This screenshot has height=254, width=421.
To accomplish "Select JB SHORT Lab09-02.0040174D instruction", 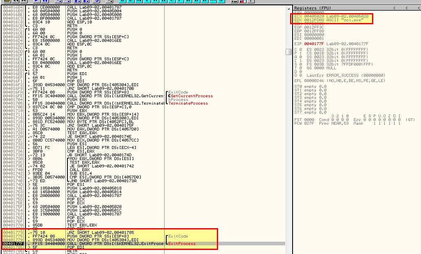I will pos(99,155).
